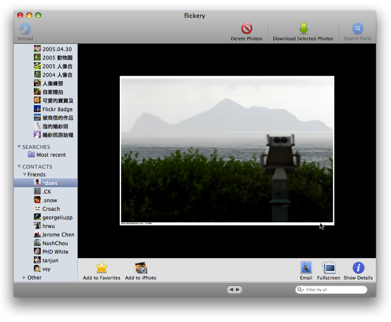Collapse the CONTACTS section triangle
The width and height of the screenshot is (391, 322).
pos(19,166)
